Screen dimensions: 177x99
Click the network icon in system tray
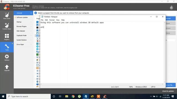point(160,97)
